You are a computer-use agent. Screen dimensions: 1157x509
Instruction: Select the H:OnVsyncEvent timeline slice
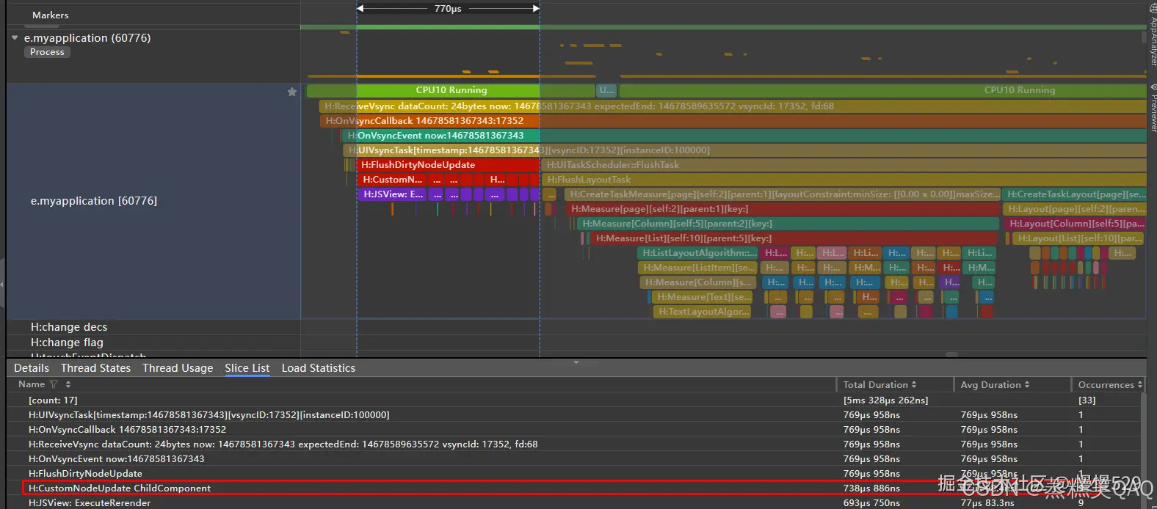click(744, 136)
